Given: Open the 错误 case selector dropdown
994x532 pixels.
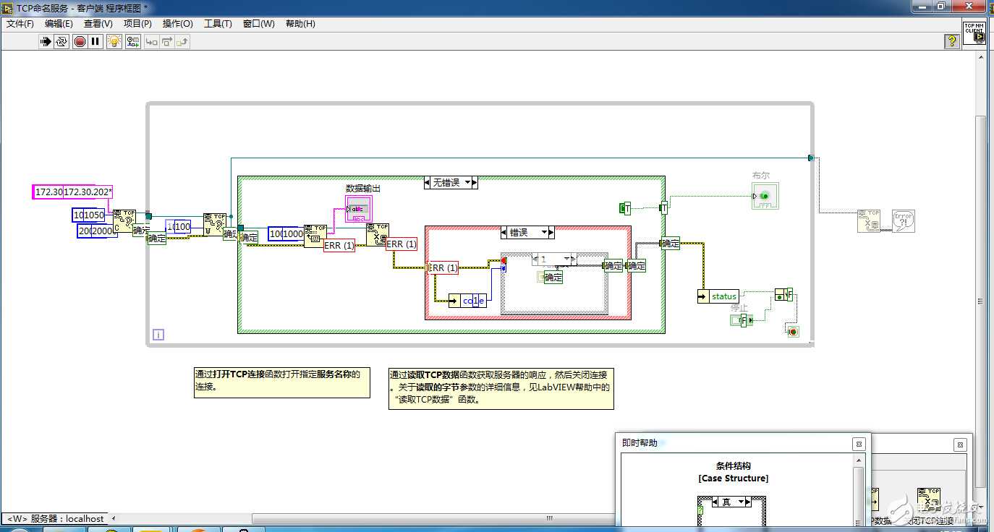Looking at the screenshot, I should (x=551, y=233).
